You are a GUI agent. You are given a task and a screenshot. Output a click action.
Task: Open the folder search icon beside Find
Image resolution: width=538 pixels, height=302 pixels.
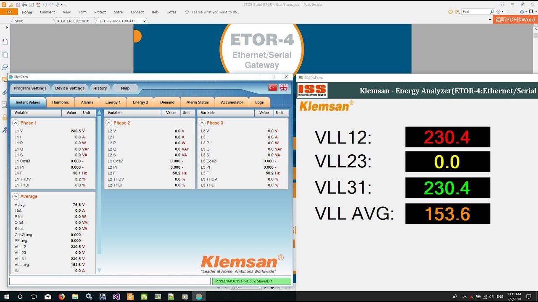coord(457,12)
